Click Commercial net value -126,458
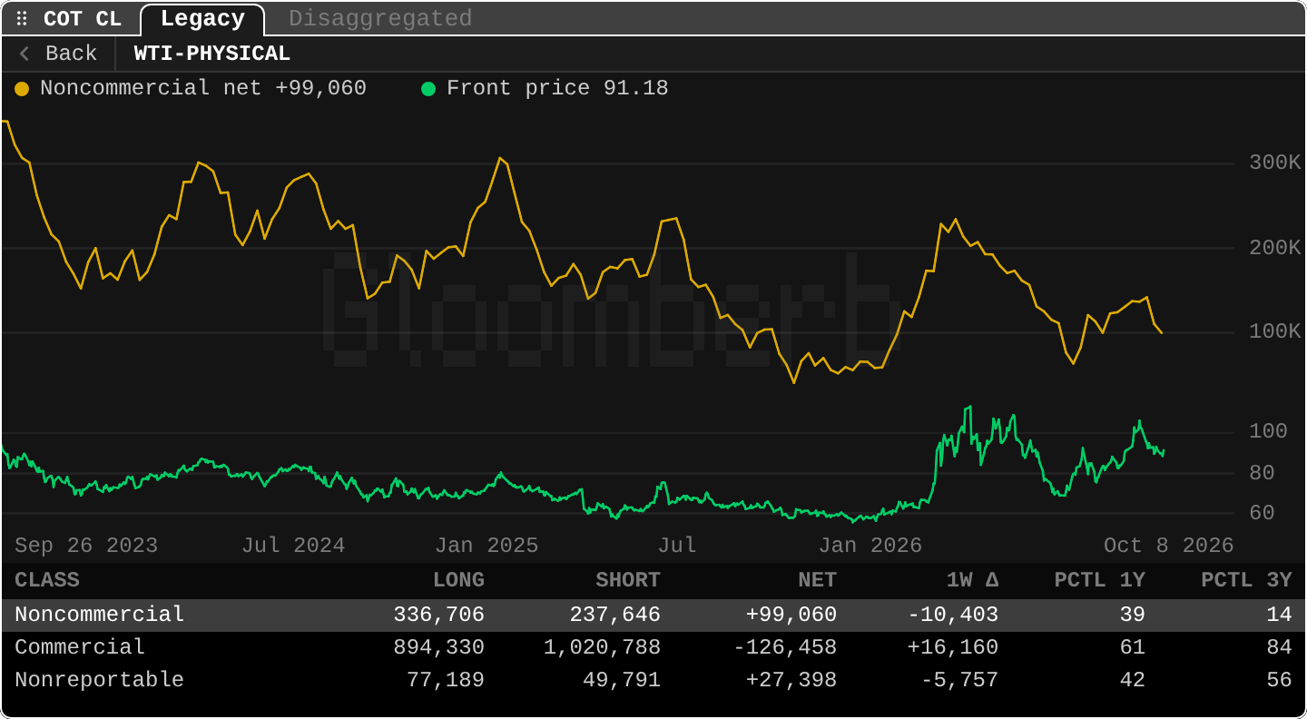The height and width of the screenshot is (719, 1307). (785, 647)
